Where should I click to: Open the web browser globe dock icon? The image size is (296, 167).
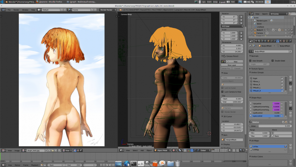tap(127, 164)
